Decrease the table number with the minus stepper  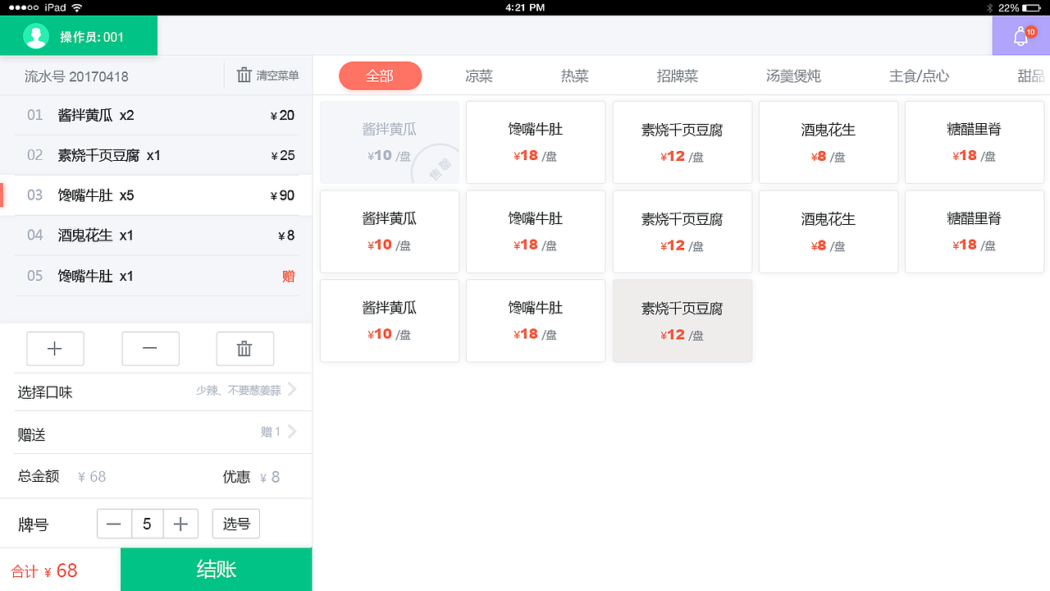pyautogui.click(x=114, y=523)
